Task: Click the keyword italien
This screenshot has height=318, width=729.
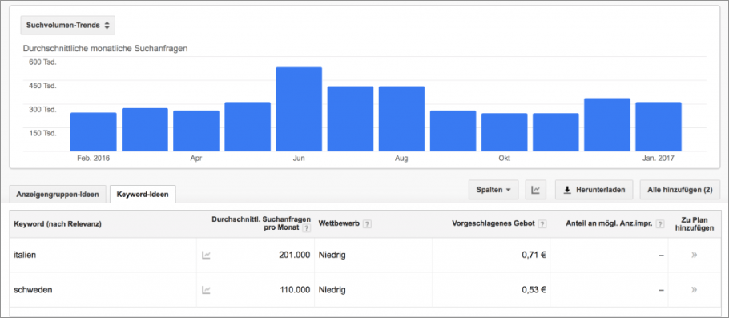Action: click(x=25, y=256)
